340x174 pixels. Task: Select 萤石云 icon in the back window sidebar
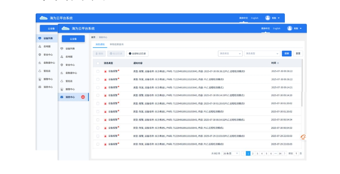click(40, 71)
